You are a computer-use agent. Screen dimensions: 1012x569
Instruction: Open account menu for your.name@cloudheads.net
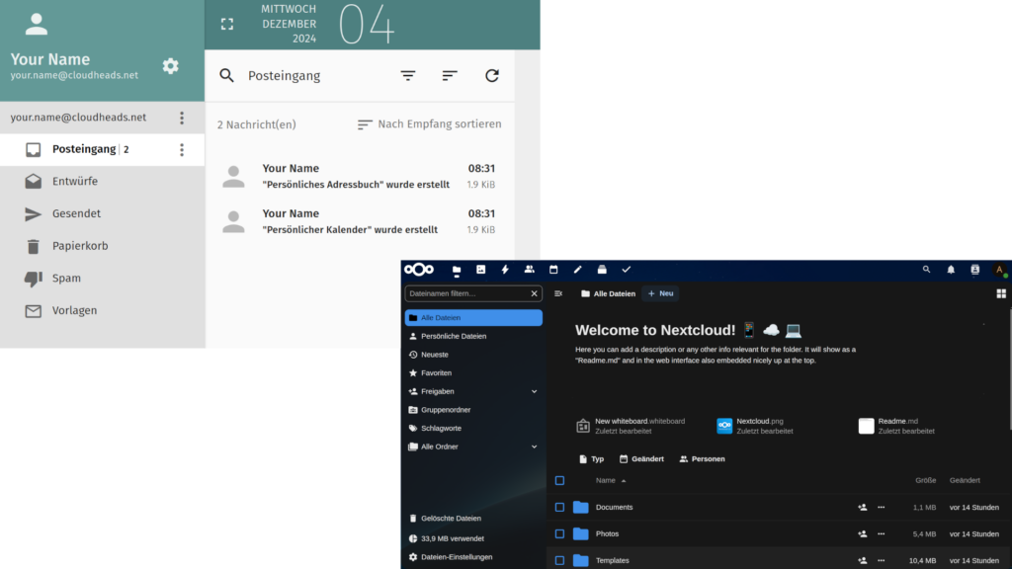click(182, 118)
